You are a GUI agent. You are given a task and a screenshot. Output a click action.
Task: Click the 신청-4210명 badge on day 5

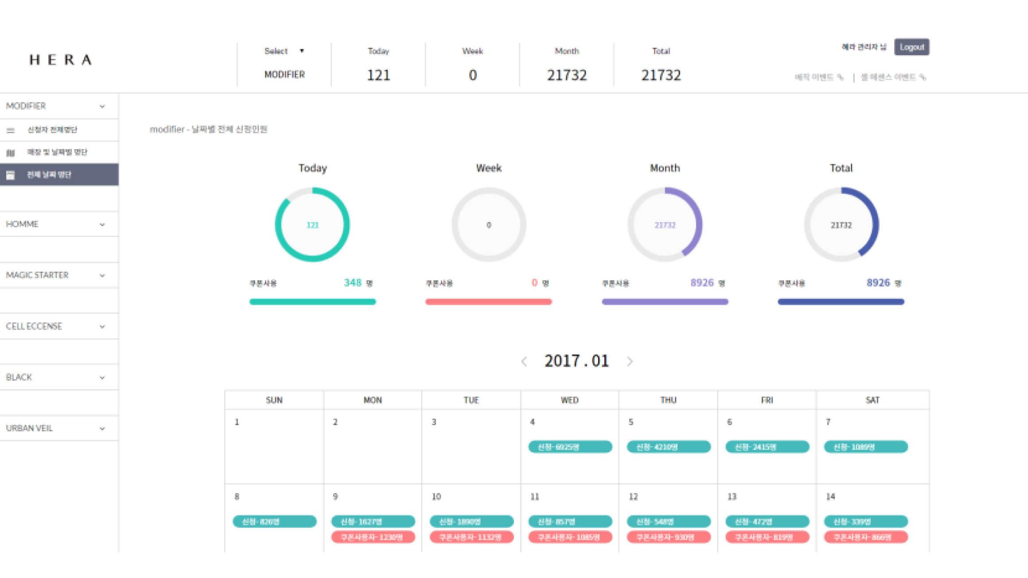point(669,447)
